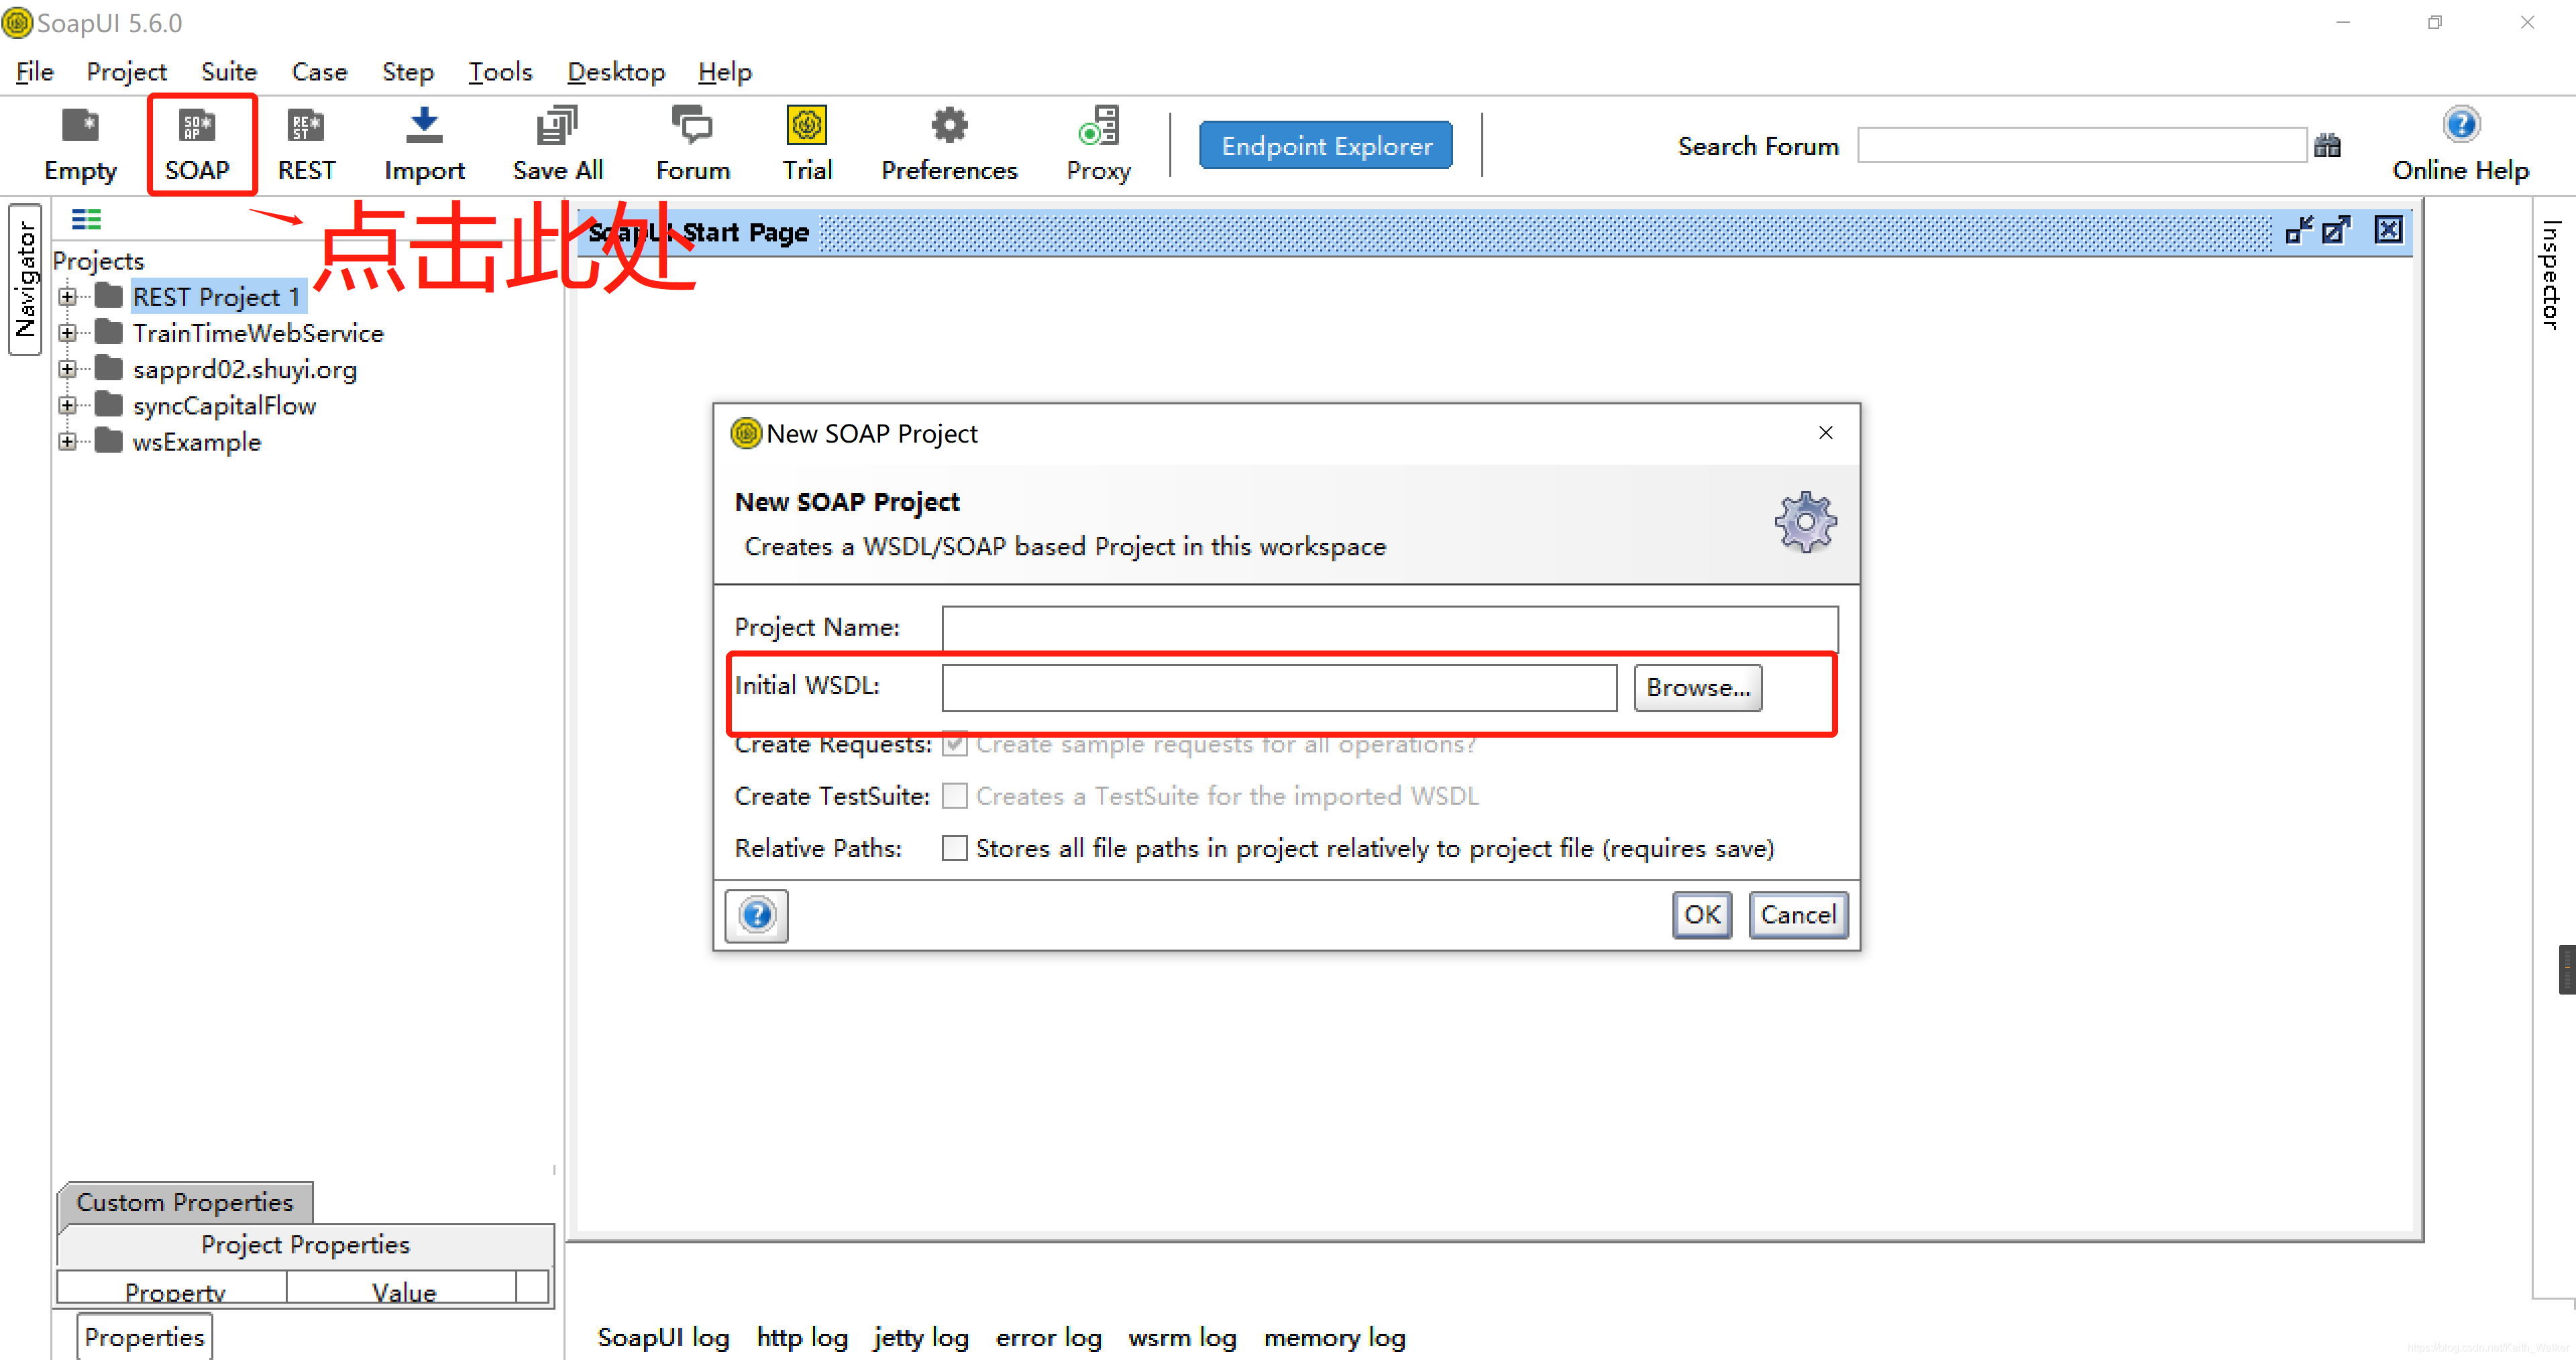
Task: Toggle Create TestSuite checkbox
Action: 954,796
